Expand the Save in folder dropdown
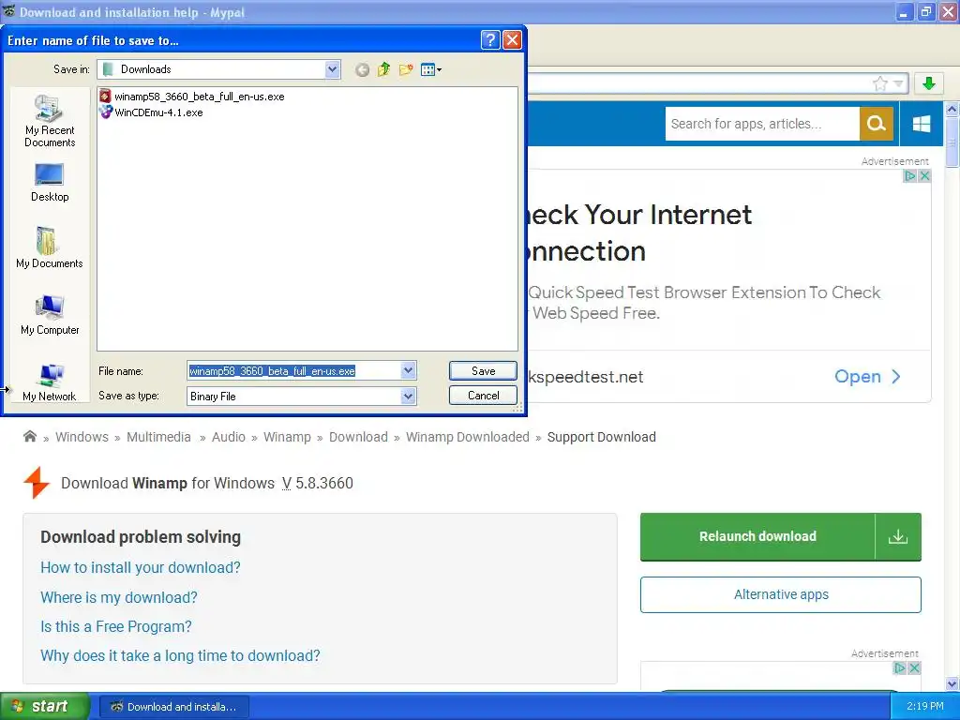This screenshot has width=960, height=720. click(x=333, y=69)
